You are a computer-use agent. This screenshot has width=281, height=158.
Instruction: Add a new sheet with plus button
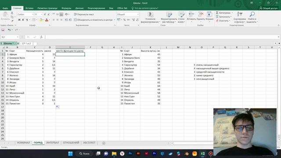point(104,143)
